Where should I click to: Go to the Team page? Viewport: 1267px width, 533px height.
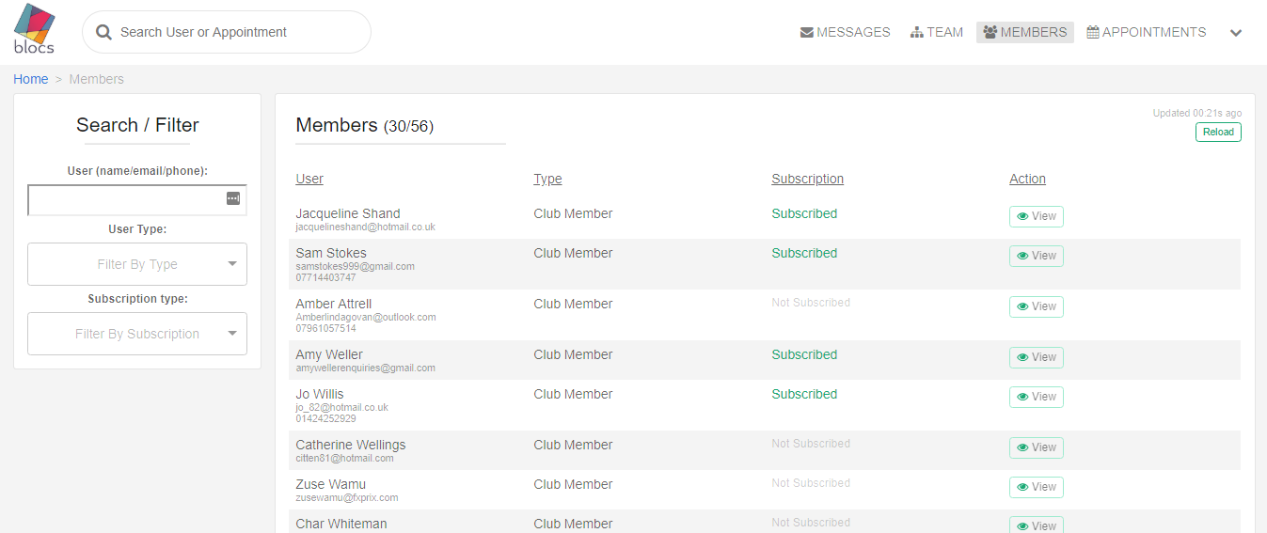tap(937, 32)
